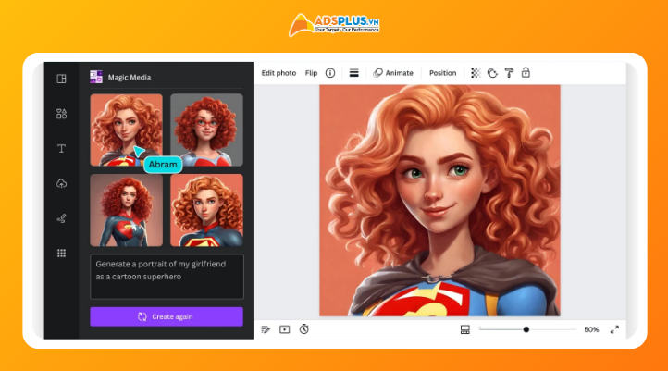Image resolution: width=668 pixels, height=371 pixels.
Task: Click the Transparency checkerboard icon
Action: point(476,73)
